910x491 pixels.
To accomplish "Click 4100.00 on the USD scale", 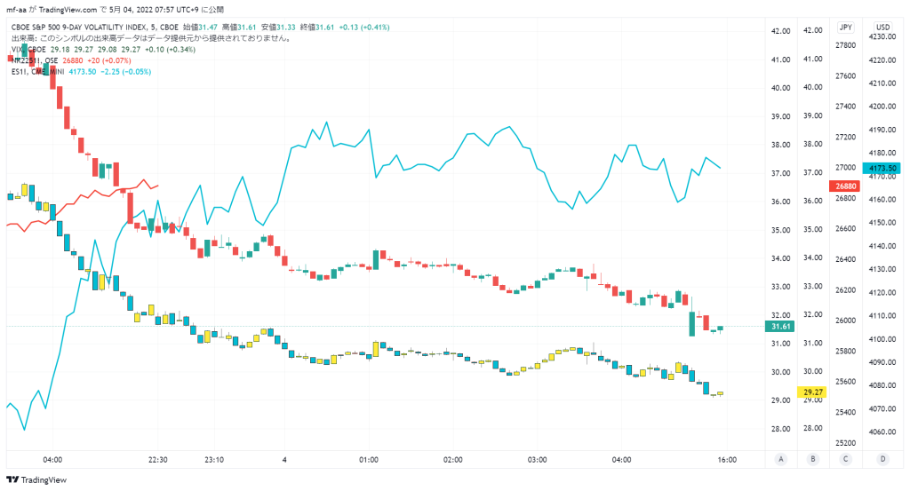I will pos(882,339).
